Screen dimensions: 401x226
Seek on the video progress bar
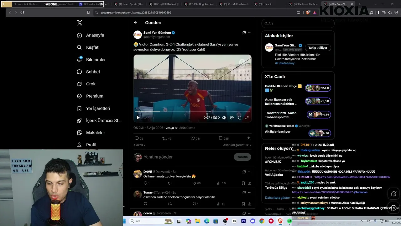192,111
